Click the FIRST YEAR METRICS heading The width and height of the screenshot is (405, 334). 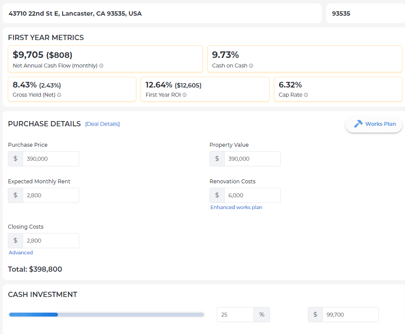46,38
